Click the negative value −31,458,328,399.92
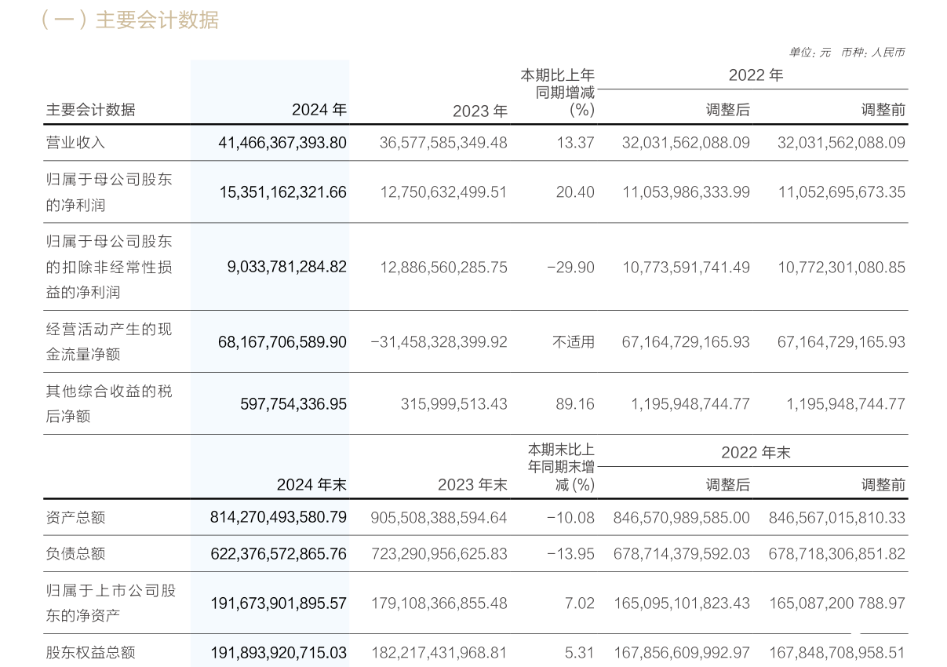Viewport: 947px width, 667px height. point(437,341)
